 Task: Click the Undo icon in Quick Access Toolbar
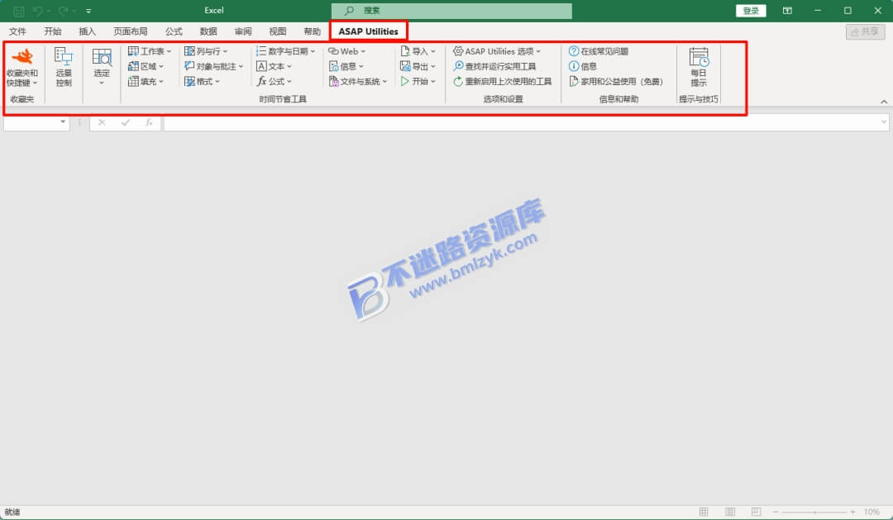pyautogui.click(x=37, y=10)
